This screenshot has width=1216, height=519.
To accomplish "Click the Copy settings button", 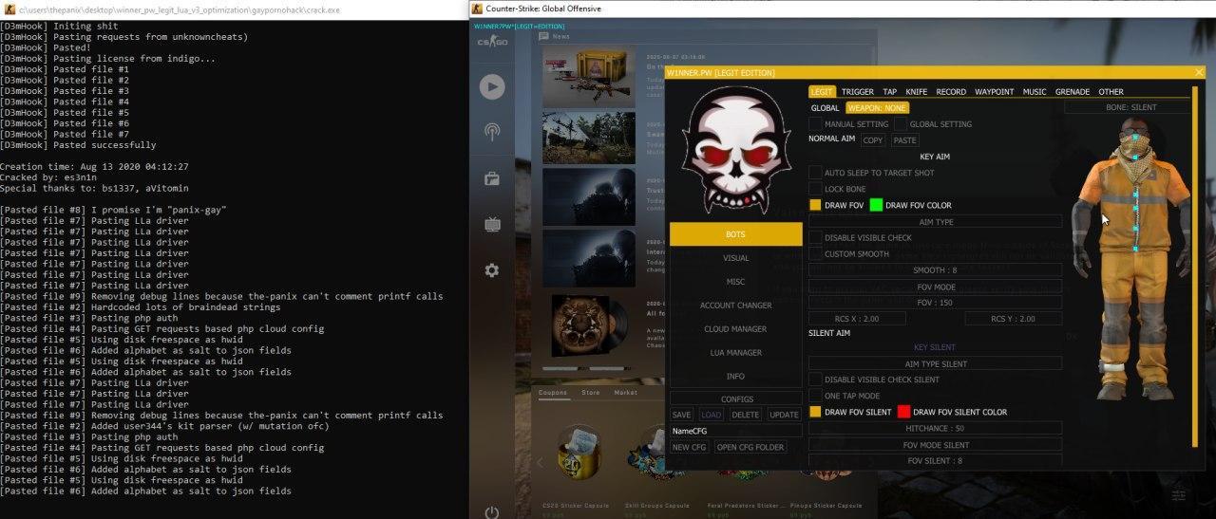I will pyautogui.click(x=873, y=140).
